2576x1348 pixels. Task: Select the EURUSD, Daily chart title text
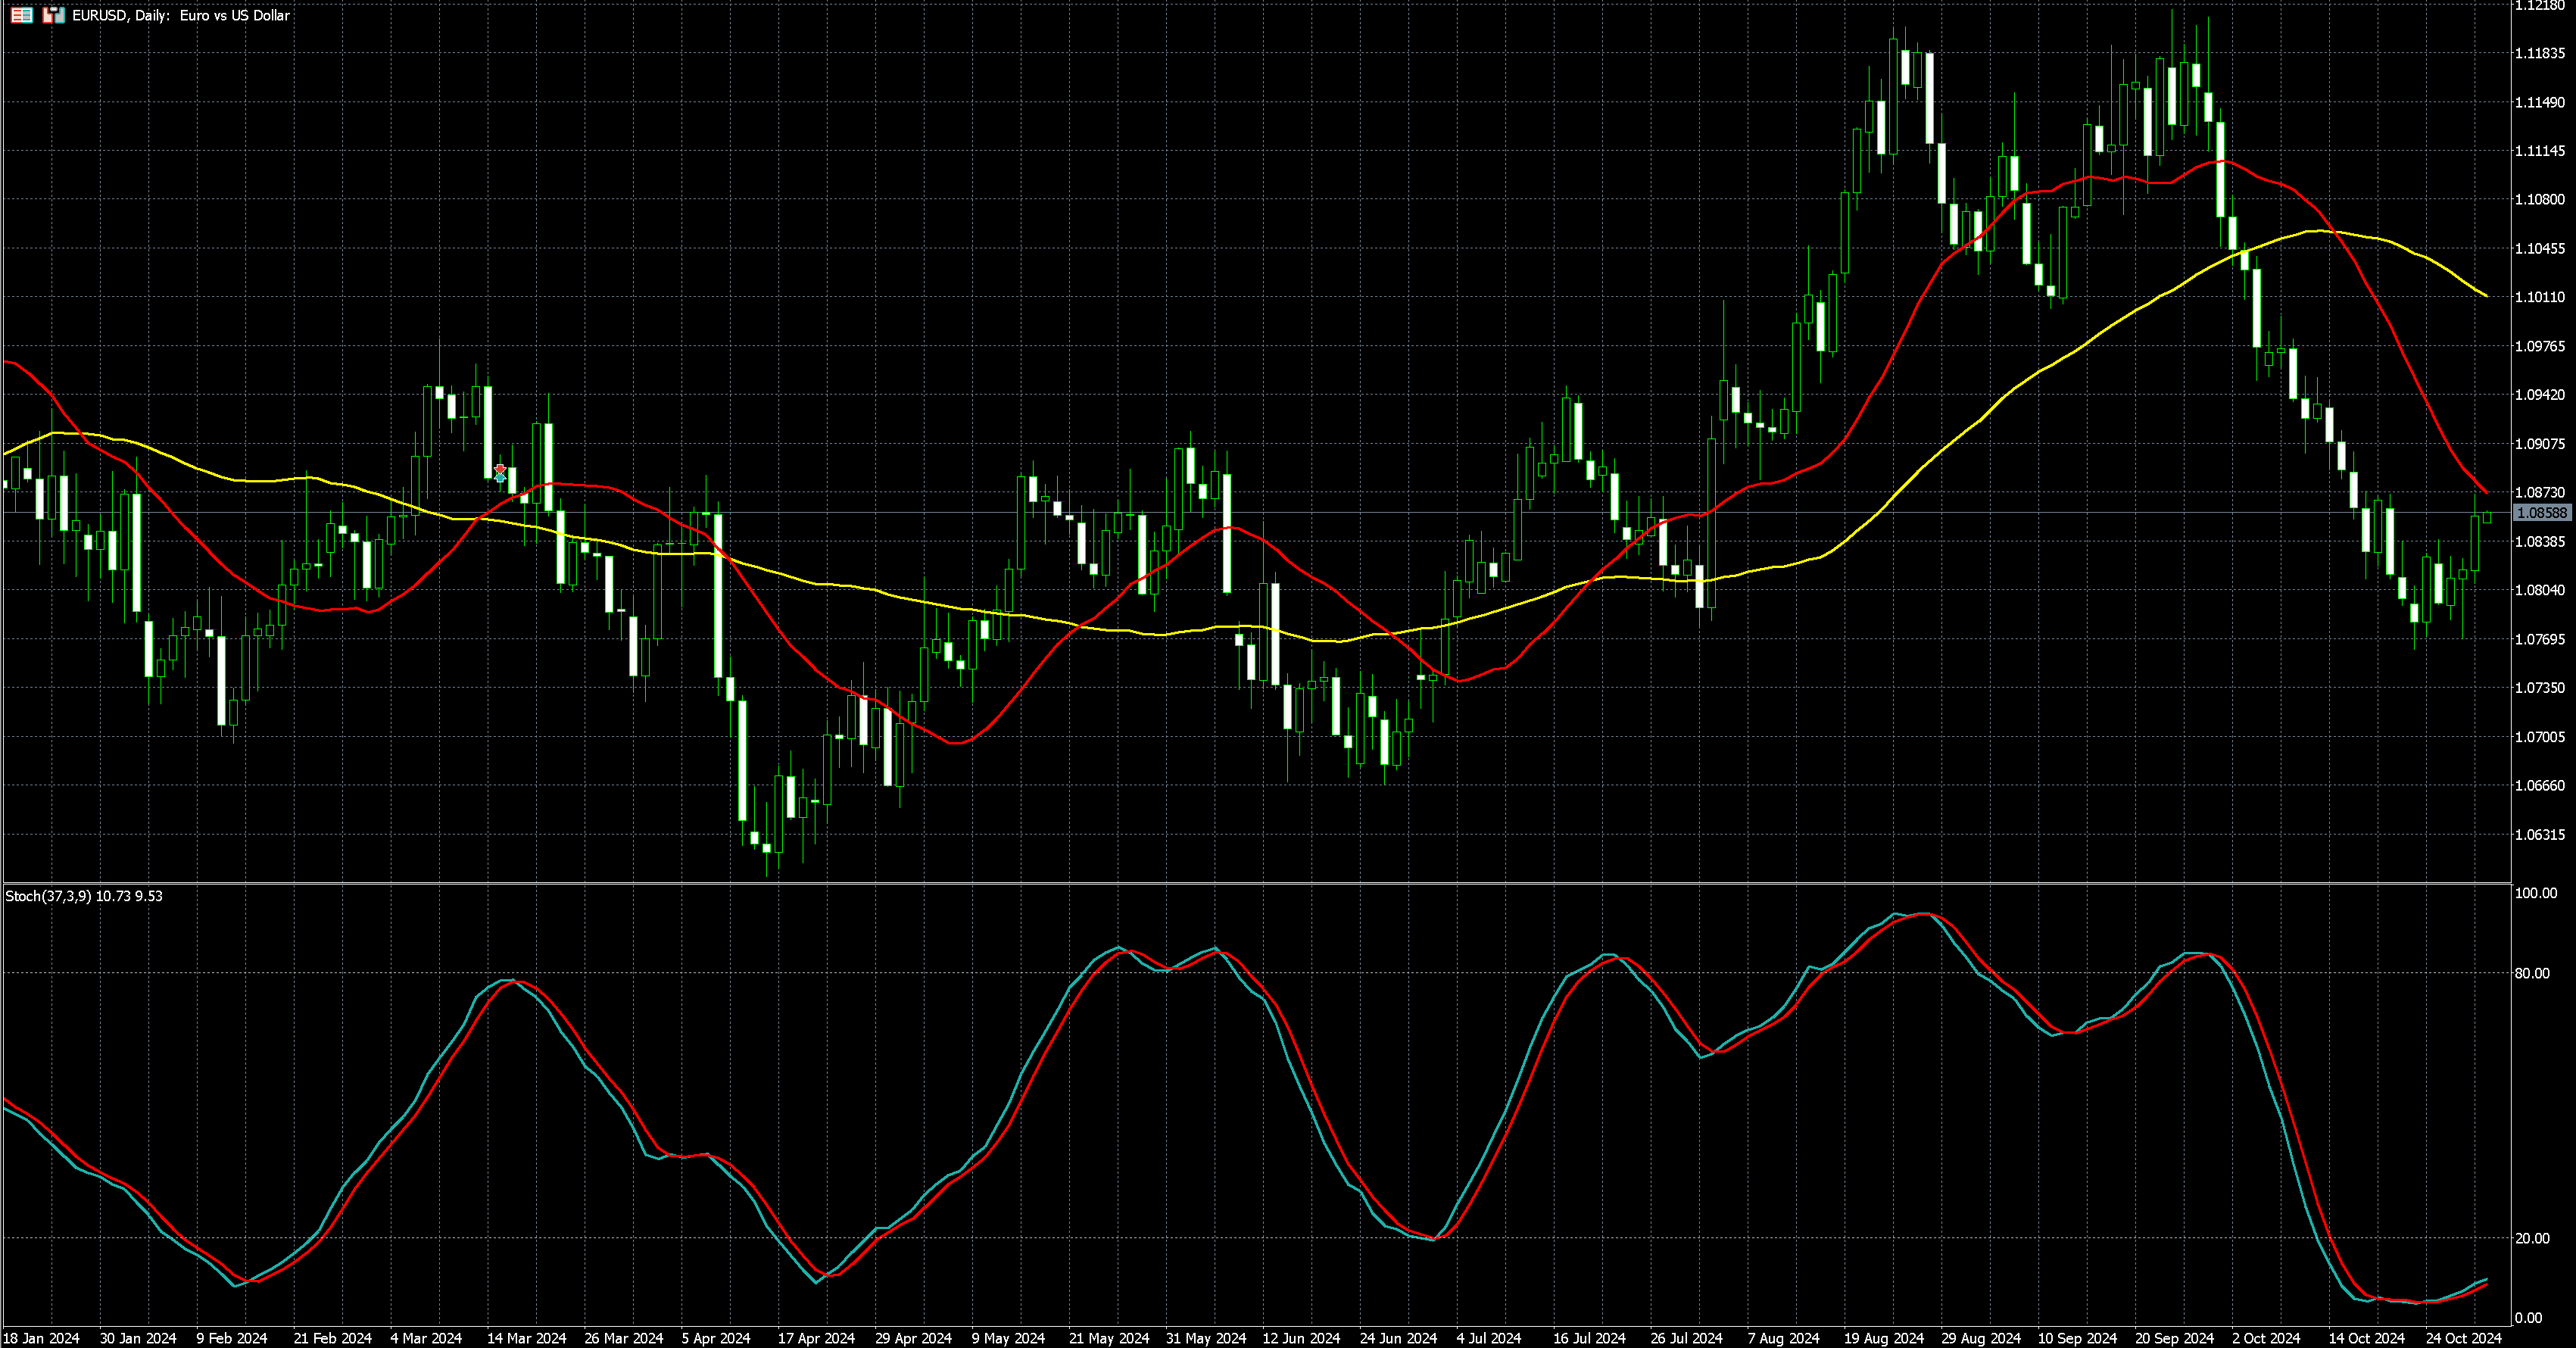tap(180, 16)
